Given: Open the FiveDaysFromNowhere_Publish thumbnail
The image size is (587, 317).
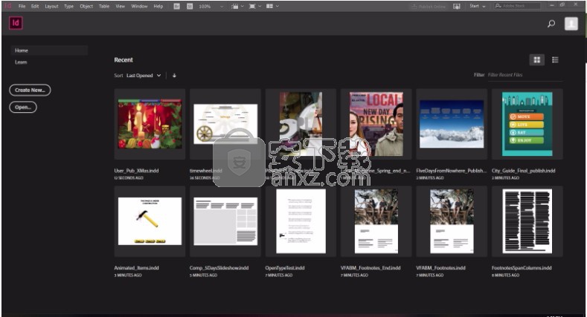Looking at the screenshot, I should pos(452,124).
